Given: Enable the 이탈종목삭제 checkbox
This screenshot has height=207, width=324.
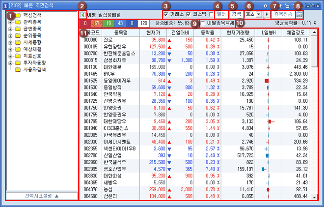Looking at the screenshot, I should coord(203,23).
